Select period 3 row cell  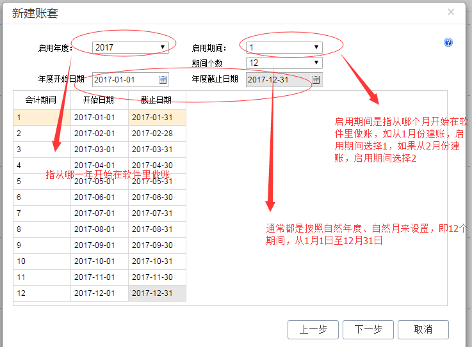click(x=42, y=150)
